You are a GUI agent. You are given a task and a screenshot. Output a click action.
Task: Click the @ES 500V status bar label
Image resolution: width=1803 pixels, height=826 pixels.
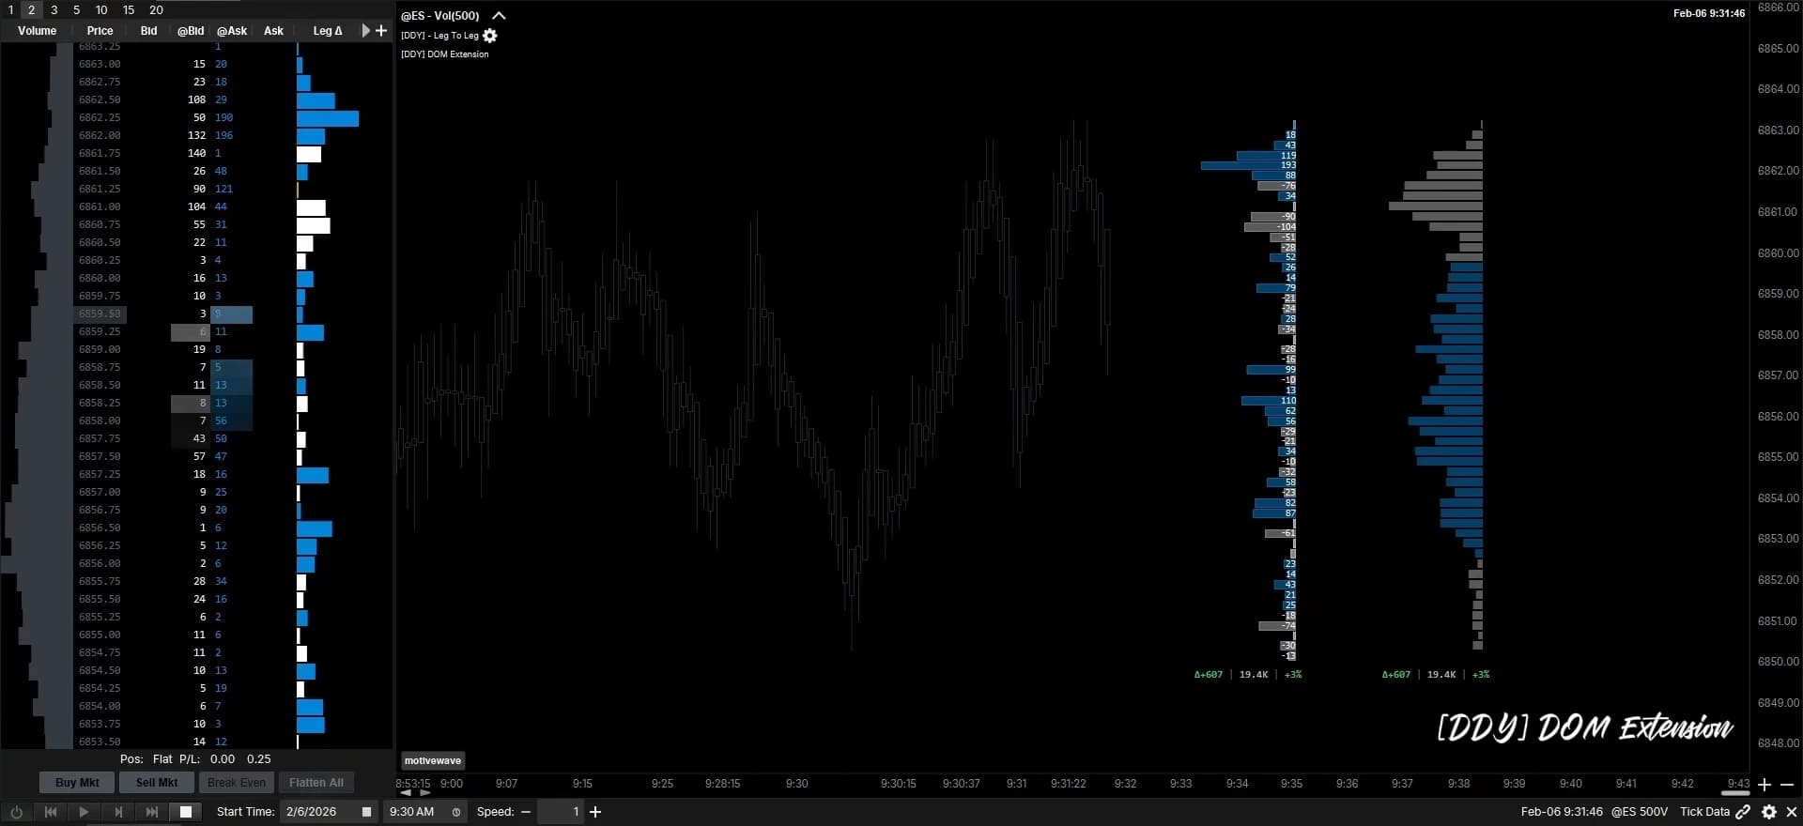[1640, 812]
